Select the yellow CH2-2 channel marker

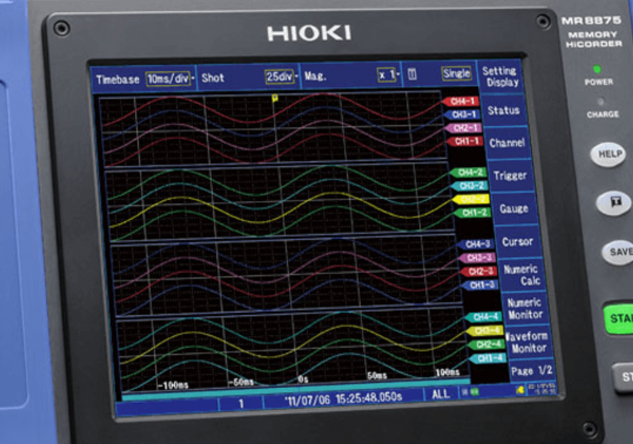(x=471, y=199)
